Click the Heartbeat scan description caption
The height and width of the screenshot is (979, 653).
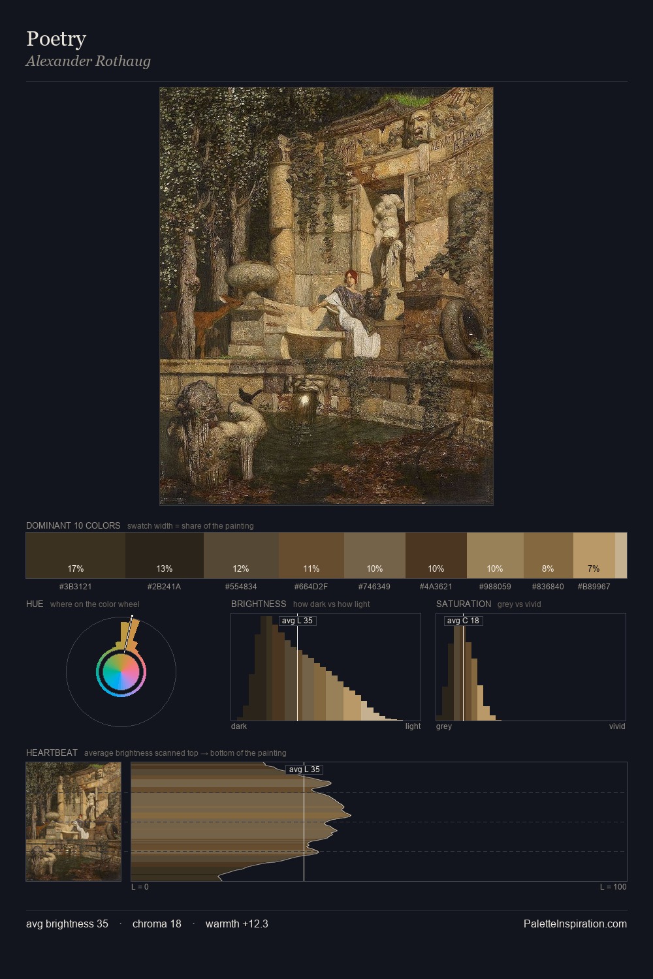tap(185, 753)
